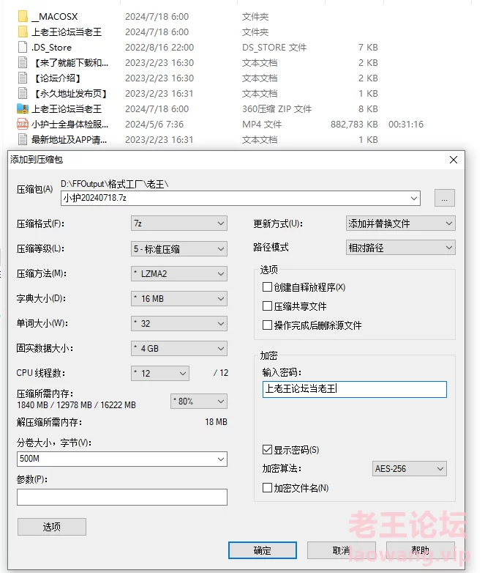The height and width of the screenshot is (573, 485).
Task: Enable 加密文件名 checkbox
Action: pos(267,487)
